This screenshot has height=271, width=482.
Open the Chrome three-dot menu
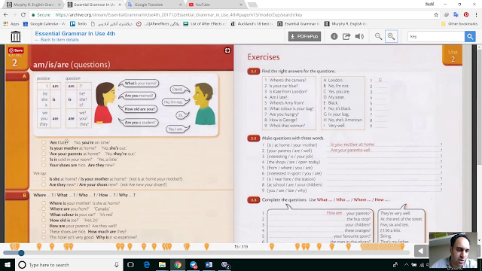[476, 14]
